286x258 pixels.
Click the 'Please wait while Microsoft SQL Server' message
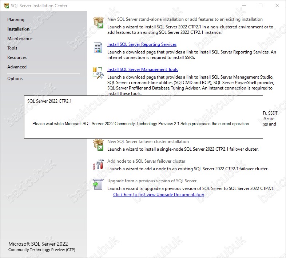pos(141,124)
